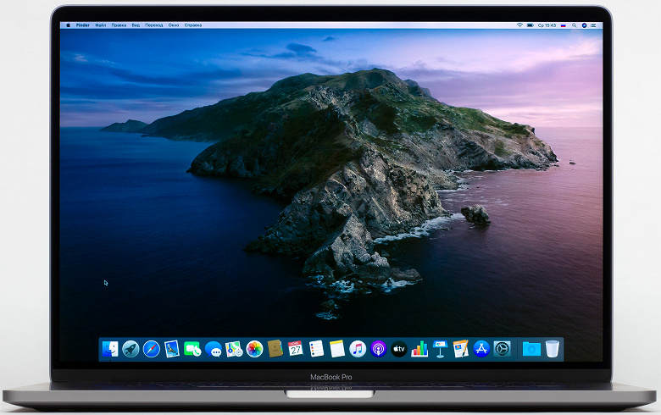The image size is (661, 415).
Task: Open the Правка menu
Action: [119, 25]
